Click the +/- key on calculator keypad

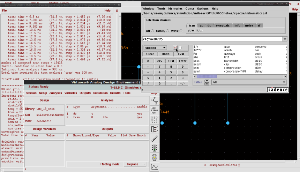pyautogui.click(x=182, y=84)
